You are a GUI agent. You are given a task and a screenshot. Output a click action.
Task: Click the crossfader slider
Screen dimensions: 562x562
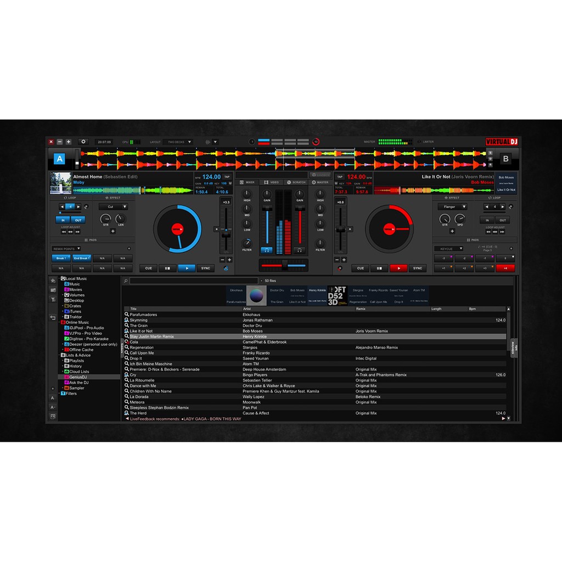[x=284, y=266]
